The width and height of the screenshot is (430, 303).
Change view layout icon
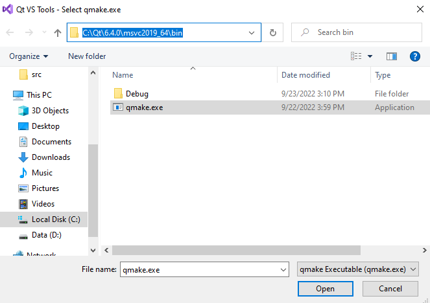pos(356,56)
